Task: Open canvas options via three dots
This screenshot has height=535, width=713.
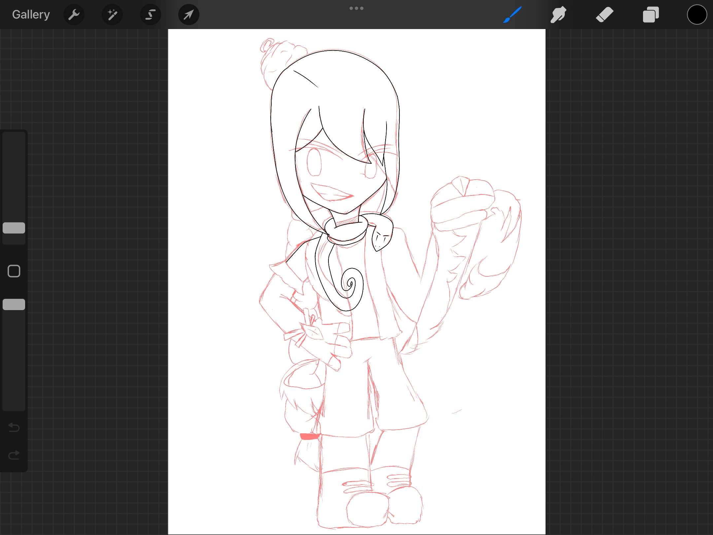Action: coord(356,8)
